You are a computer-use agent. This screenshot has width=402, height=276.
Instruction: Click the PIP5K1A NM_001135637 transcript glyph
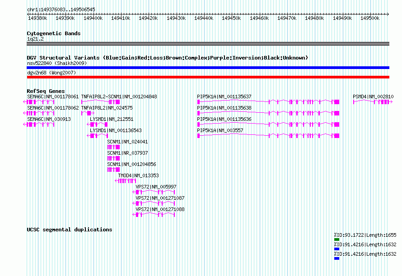[268, 102]
